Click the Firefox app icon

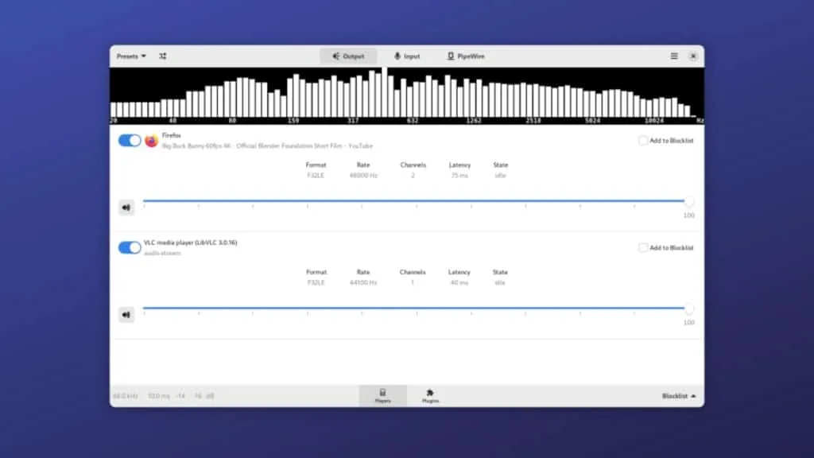tap(151, 141)
